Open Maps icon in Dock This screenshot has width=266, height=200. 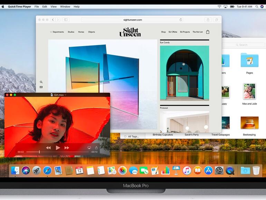[112, 171]
